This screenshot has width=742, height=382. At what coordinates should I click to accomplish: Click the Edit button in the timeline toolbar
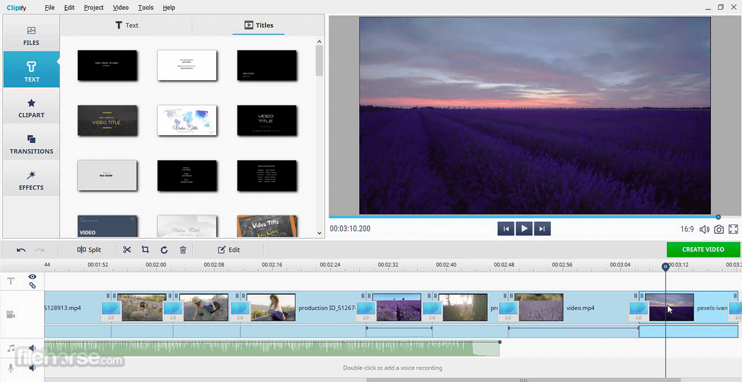(x=229, y=250)
